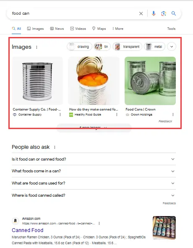Switch to the Videos tab
Image resolution: width=193 pixels, height=248 pixels.
coord(78,29)
